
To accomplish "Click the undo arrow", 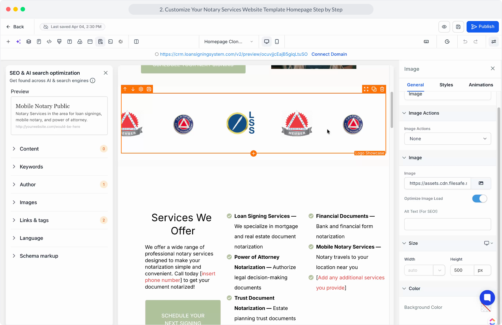I will (465, 42).
